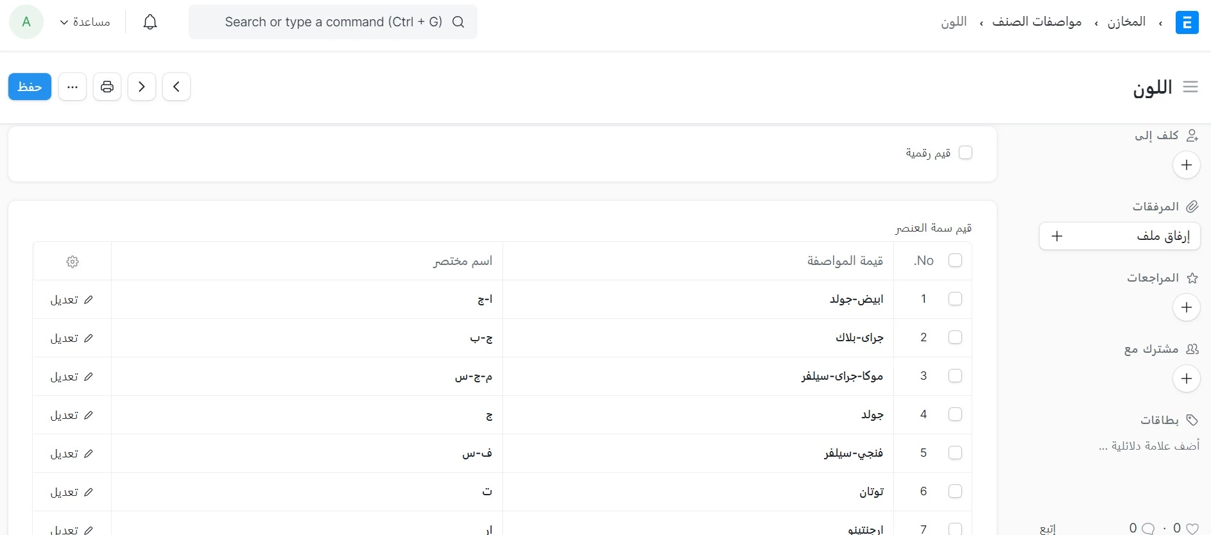The height and width of the screenshot is (535, 1211).
Task: Open the ERPNext home logo
Action: click(1187, 22)
